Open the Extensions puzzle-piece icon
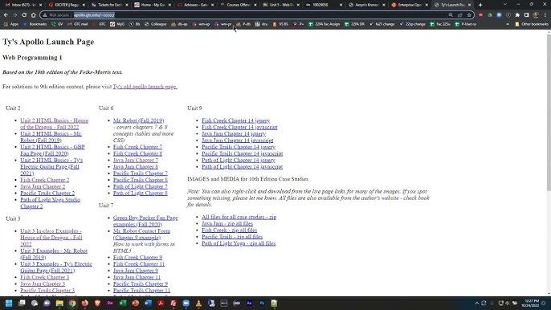551x310 pixels. pos(517,15)
